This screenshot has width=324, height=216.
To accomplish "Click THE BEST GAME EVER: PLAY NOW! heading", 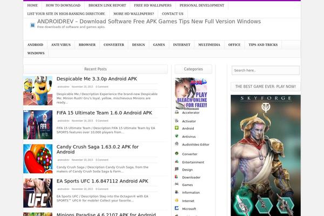I will [x=266, y=86].
